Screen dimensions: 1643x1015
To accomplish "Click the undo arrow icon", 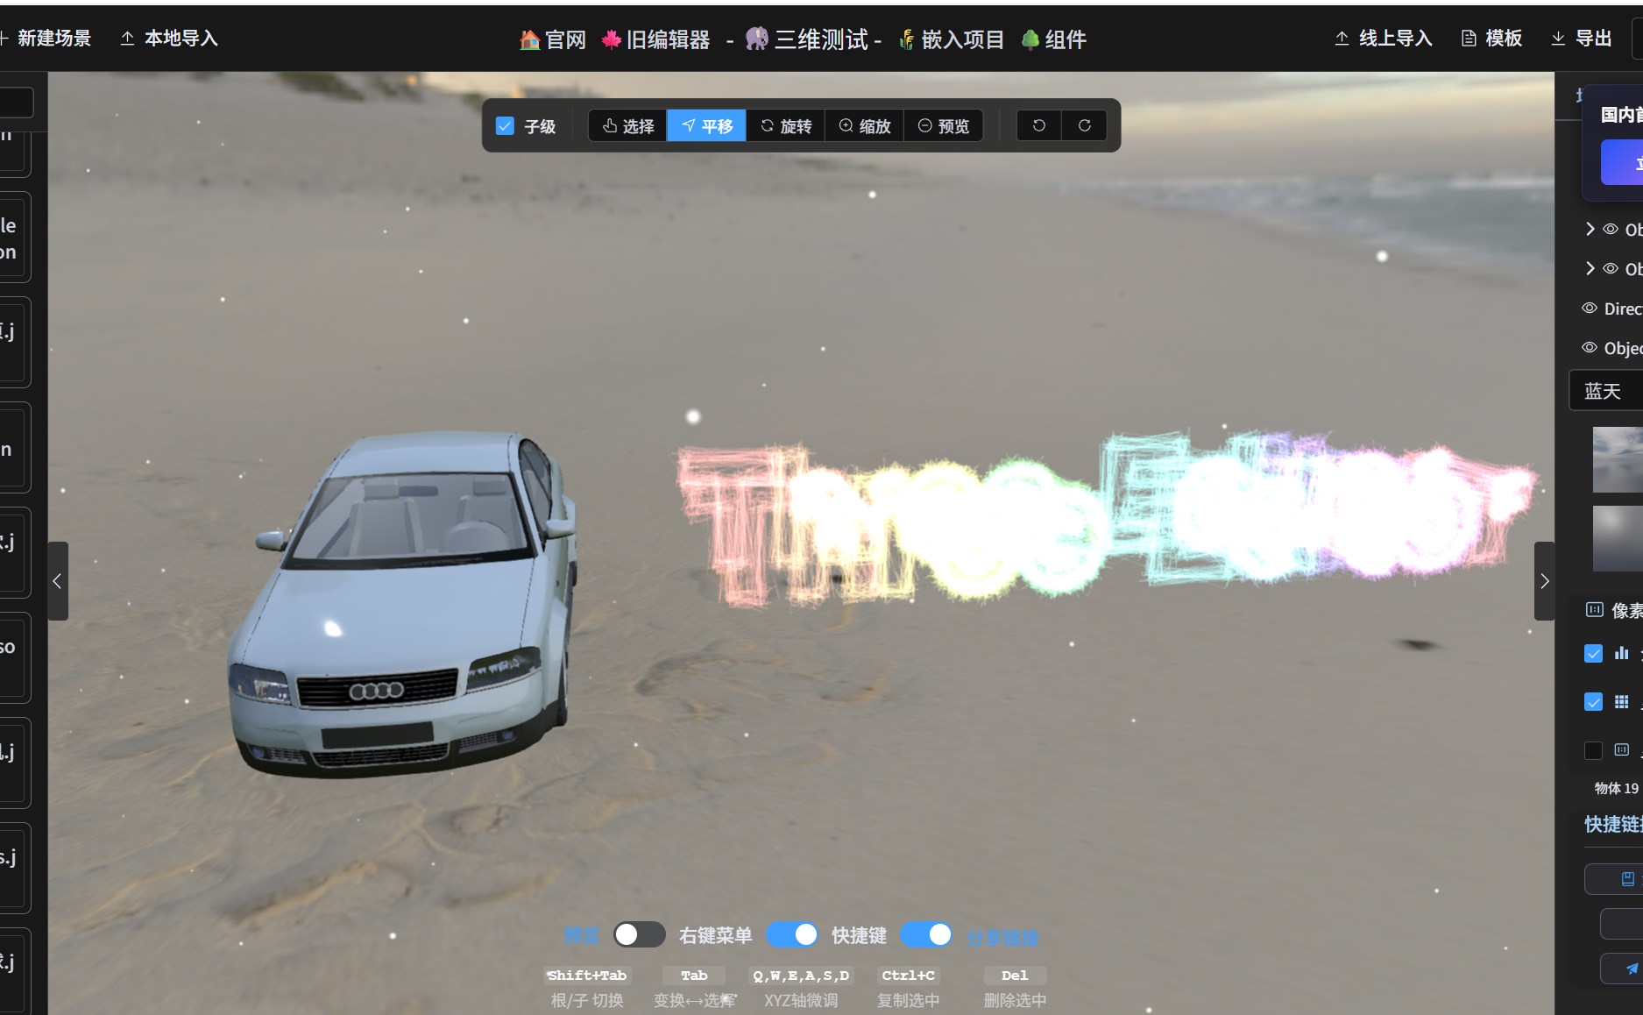I will [x=1039, y=126].
